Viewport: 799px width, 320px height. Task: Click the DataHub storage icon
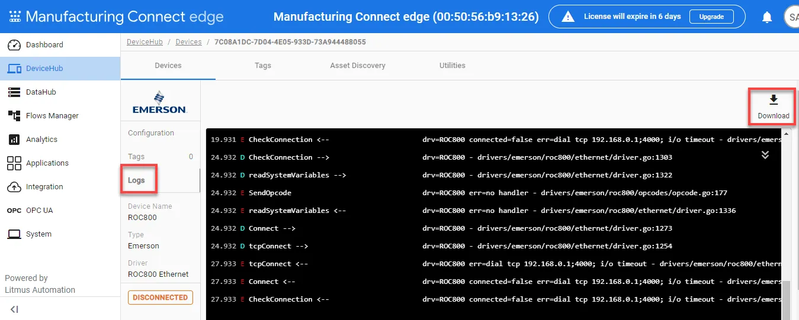(x=14, y=92)
